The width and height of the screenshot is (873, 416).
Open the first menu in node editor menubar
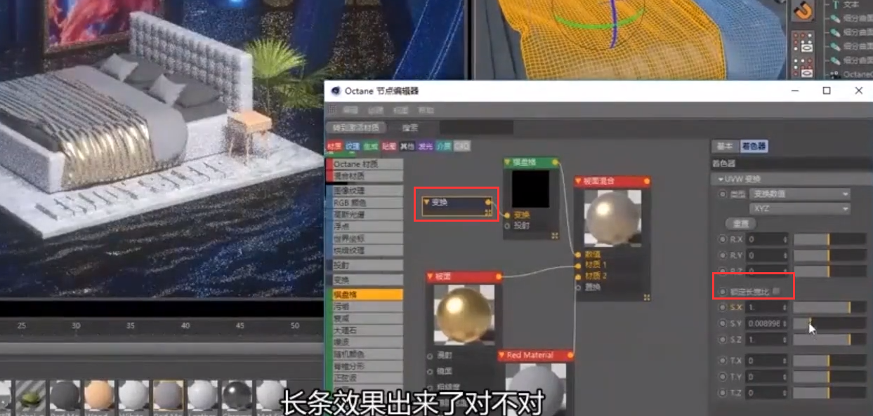pyautogui.click(x=350, y=110)
